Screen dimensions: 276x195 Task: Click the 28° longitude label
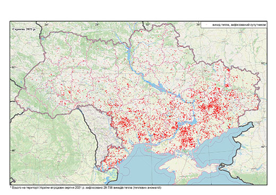click(97, 25)
